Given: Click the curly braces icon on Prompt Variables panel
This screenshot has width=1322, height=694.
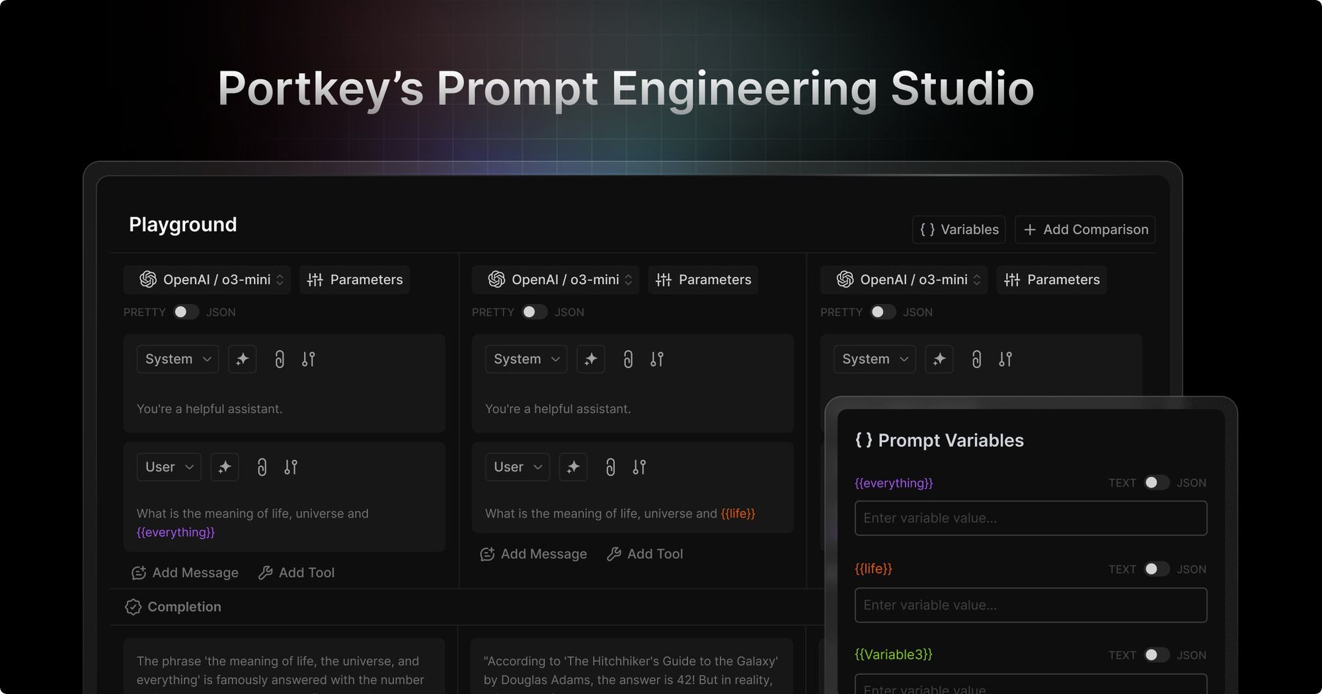Looking at the screenshot, I should [x=863, y=440].
